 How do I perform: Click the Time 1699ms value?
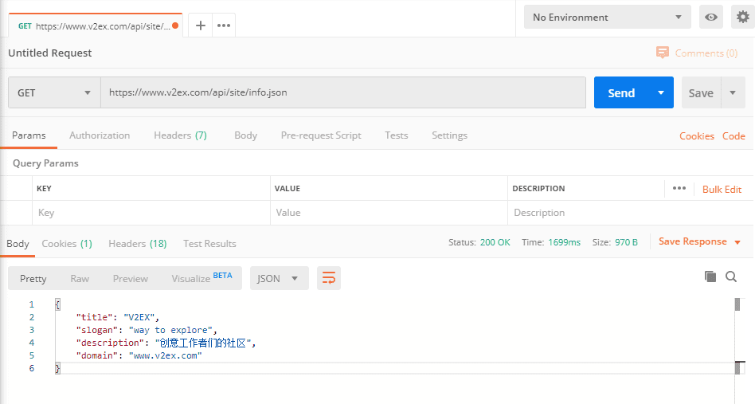pyautogui.click(x=564, y=242)
